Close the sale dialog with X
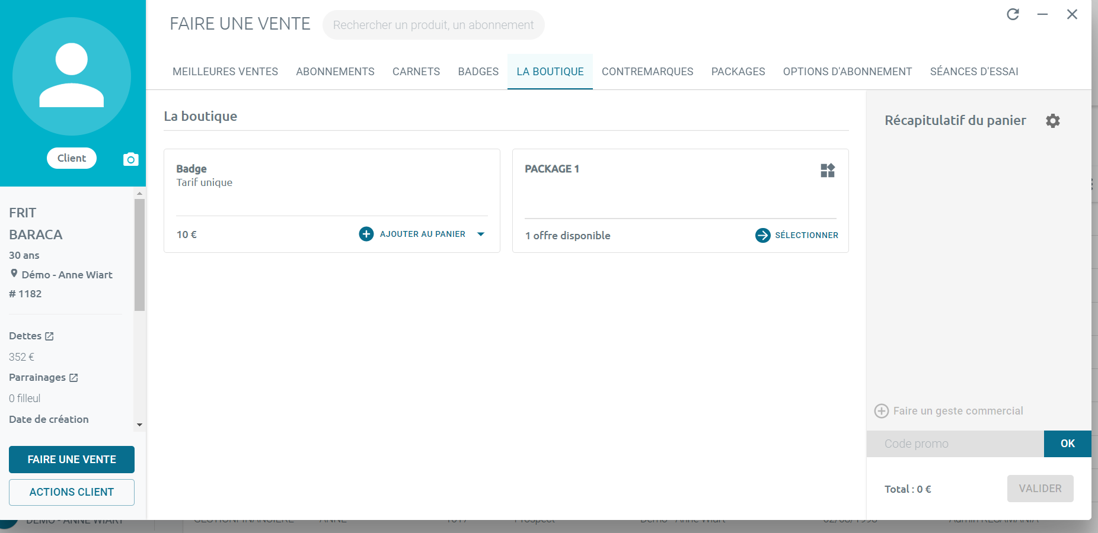1098x533 pixels. (1072, 14)
